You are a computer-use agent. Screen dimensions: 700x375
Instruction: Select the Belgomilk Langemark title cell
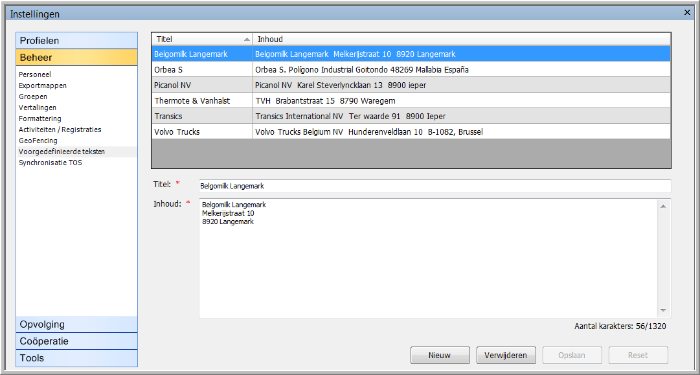coord(202,54)
